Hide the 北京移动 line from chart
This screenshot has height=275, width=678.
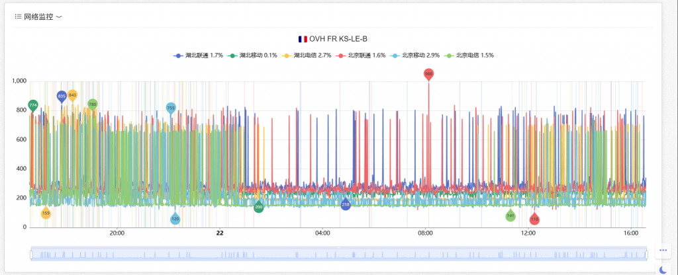[x=415, y=56]
